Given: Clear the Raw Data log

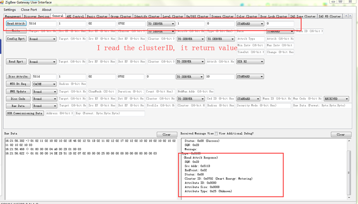Looking at the screenshot, I should [167, 134].
